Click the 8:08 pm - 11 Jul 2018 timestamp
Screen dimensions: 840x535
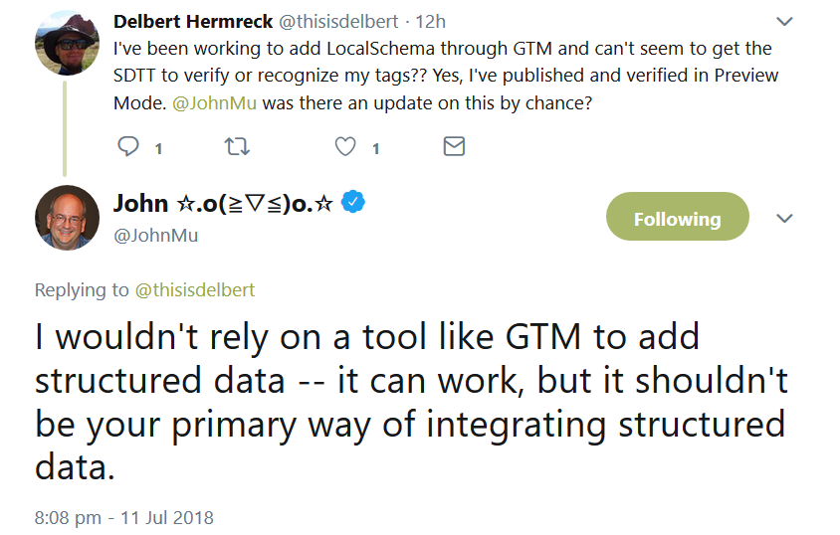coord(123,517)
